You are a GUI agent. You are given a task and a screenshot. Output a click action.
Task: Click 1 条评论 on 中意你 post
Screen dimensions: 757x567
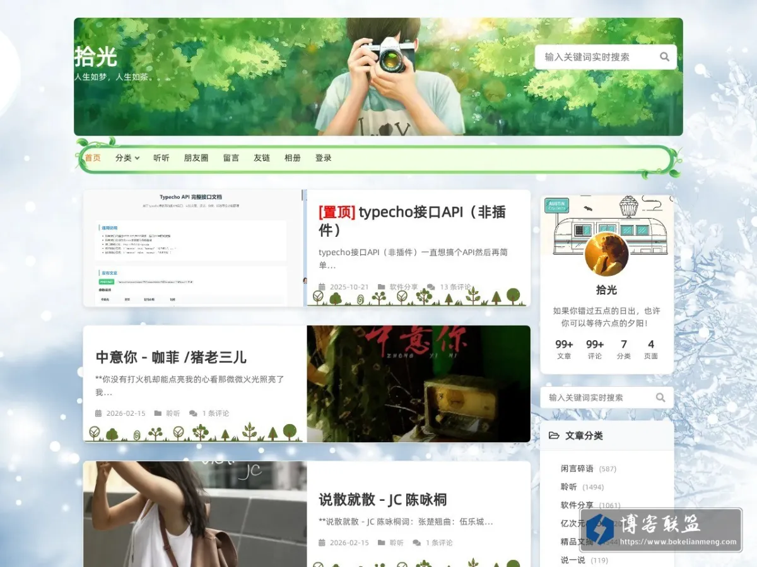(x=216, y=413)
